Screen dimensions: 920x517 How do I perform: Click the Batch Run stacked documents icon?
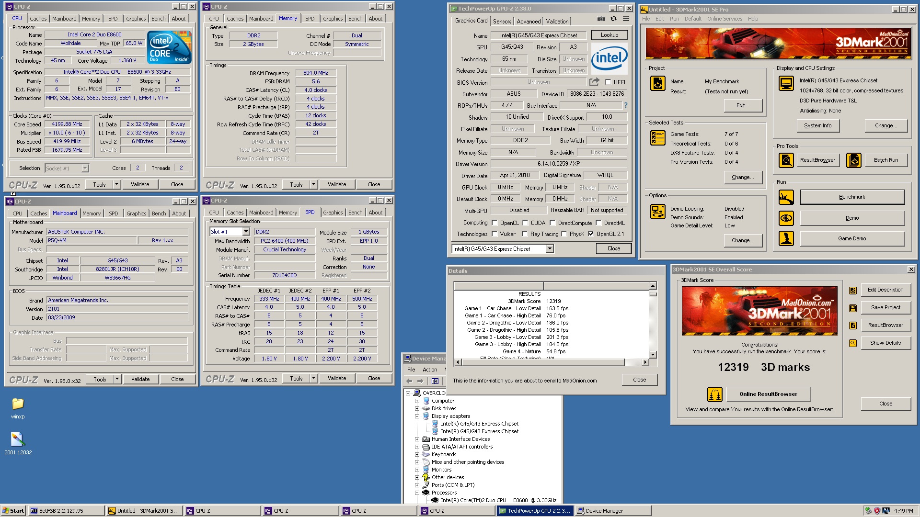(853, 160)
